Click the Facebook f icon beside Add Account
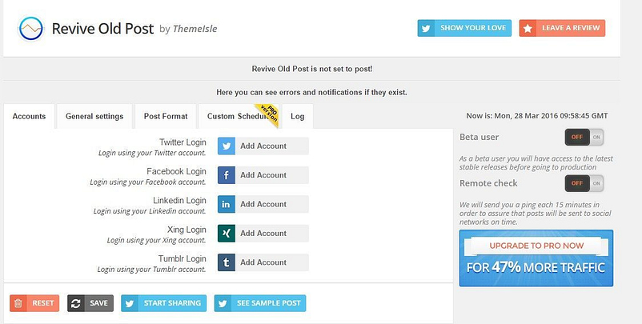Image resolution: width=642 pixels, height=324 pixels. coord(226,175)
